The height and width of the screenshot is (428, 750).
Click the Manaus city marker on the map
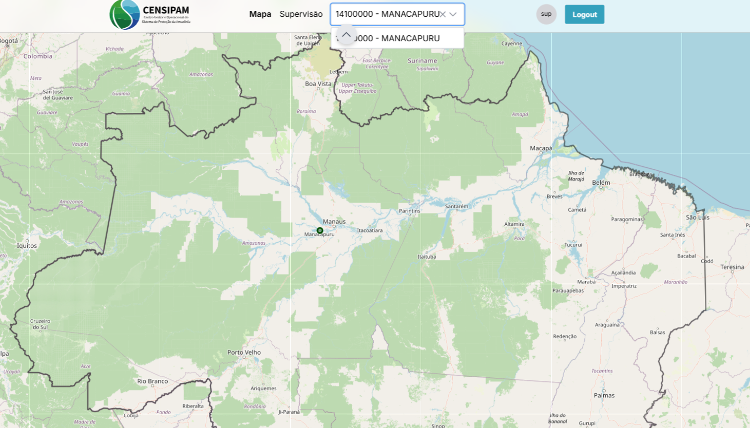pyautogui.click(x=334, y=226)
